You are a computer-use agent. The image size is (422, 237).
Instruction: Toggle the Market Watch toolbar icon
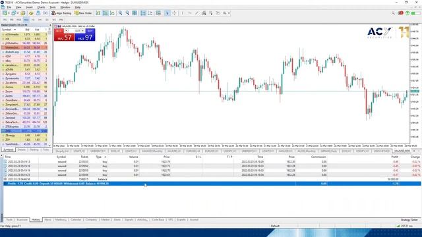(x=23, y=13)
